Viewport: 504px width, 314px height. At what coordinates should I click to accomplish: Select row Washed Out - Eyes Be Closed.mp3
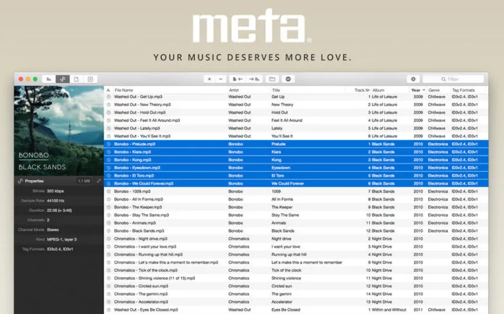(296, 310)
